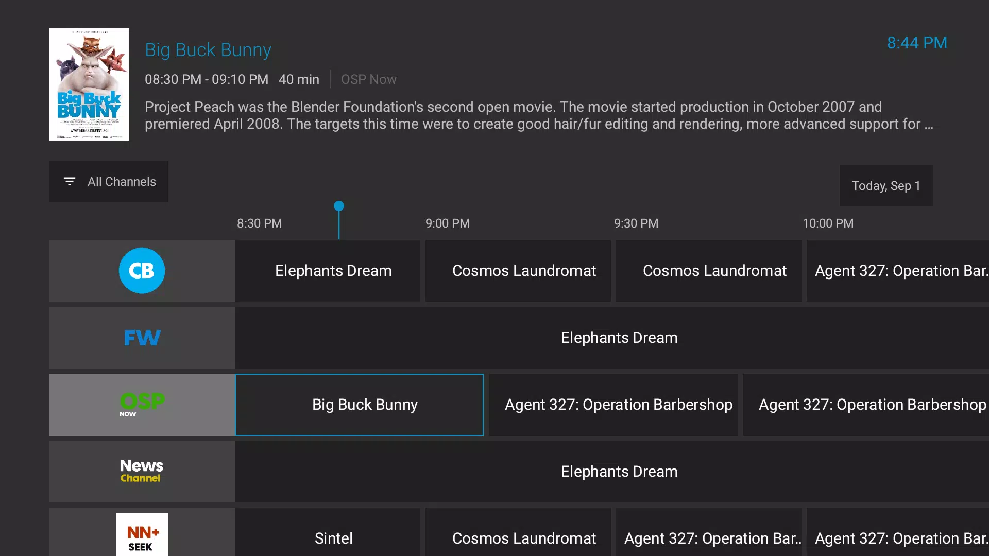Click the 8:30 PM timeline label
989x556 pixels.
259,223
